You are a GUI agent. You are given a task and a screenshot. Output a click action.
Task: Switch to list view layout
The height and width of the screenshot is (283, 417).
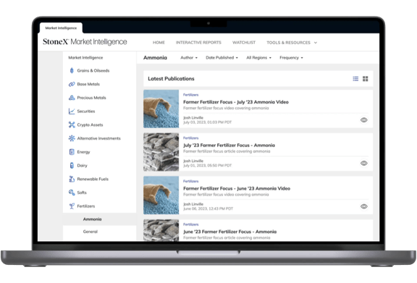pyautogui.click(x=355, y=79)
